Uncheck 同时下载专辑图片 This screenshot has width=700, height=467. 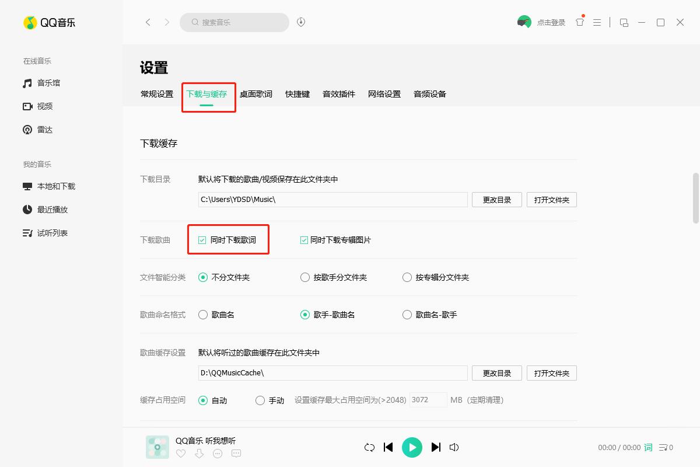(303, 239)
